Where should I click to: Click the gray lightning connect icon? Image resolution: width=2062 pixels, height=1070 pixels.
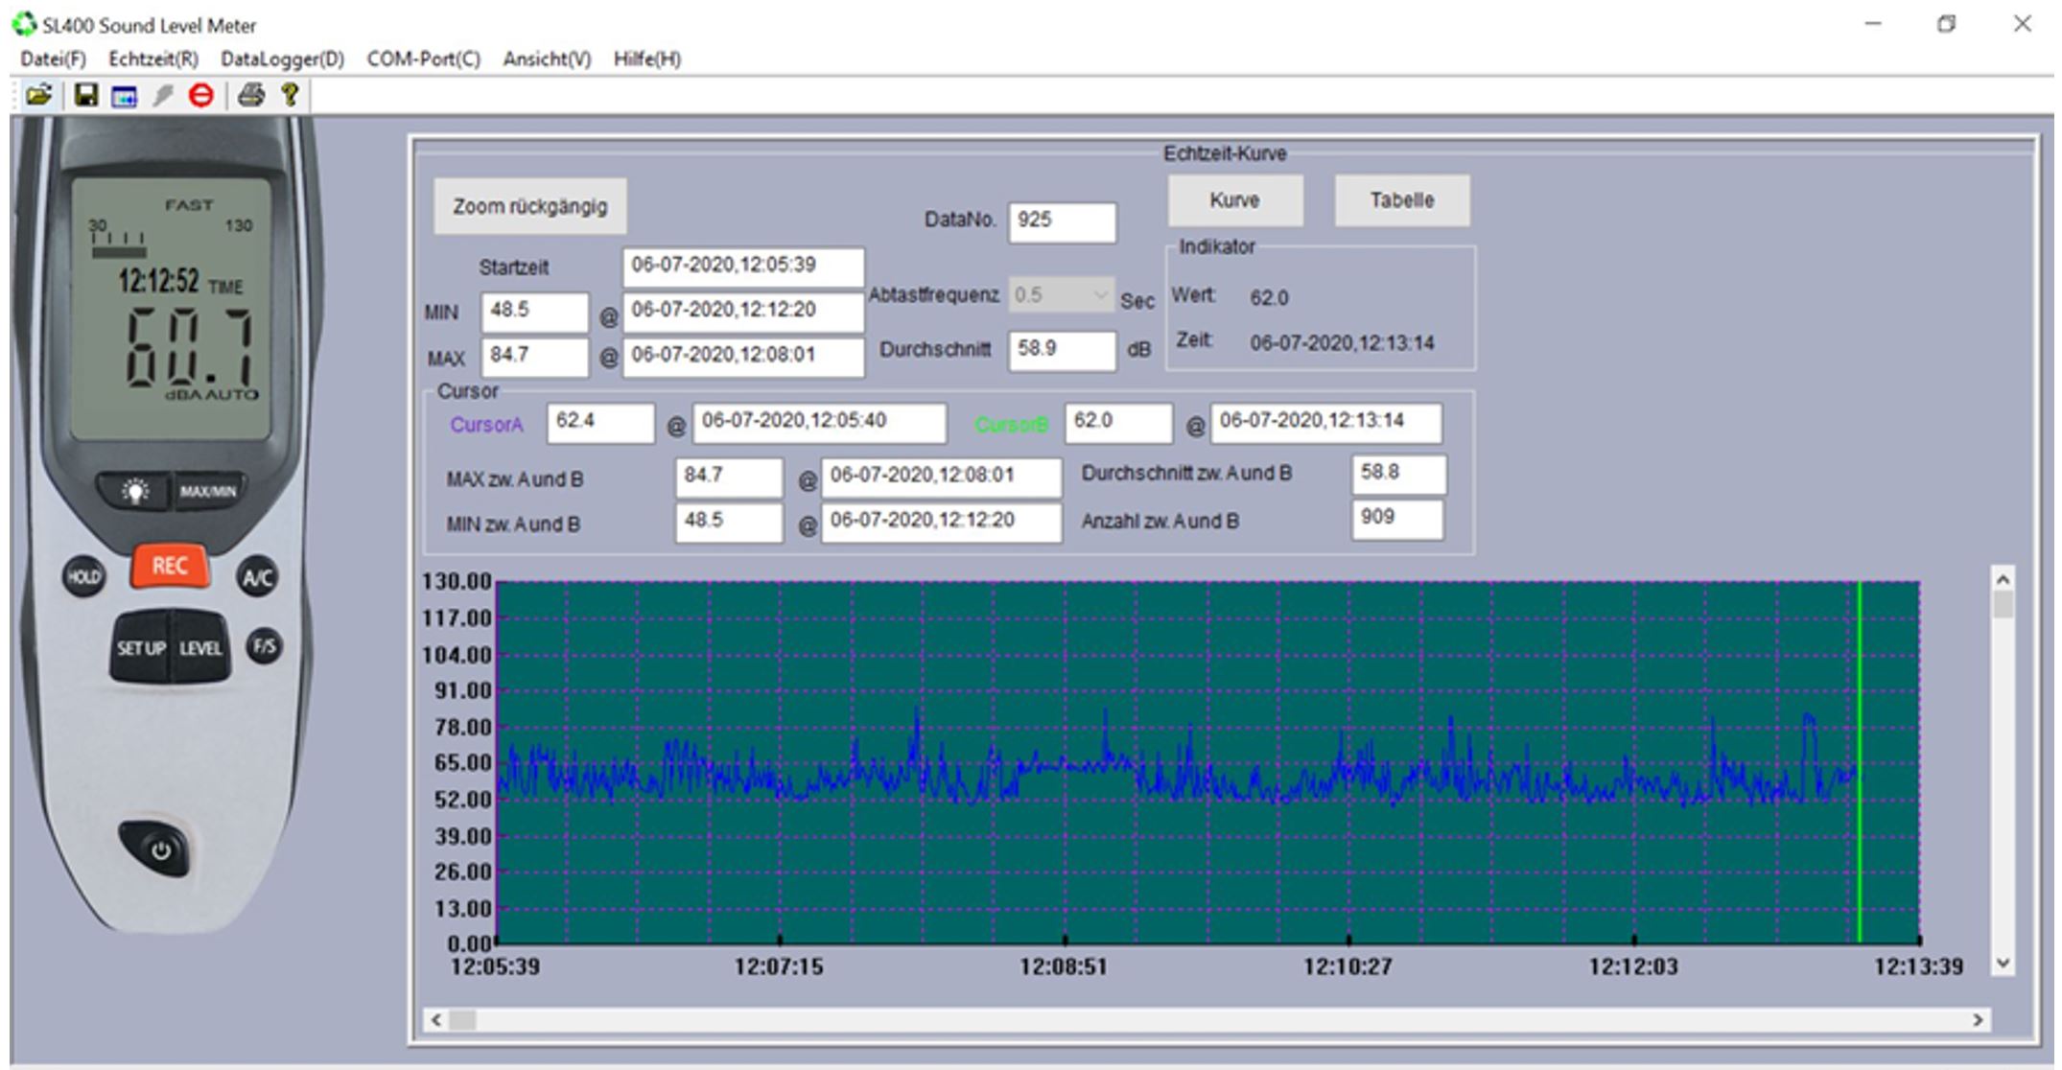tap(163, 95)
